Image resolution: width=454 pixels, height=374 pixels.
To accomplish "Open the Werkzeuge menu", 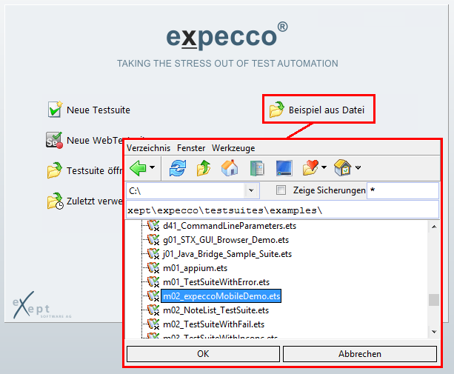I will (x=233, y=148).
